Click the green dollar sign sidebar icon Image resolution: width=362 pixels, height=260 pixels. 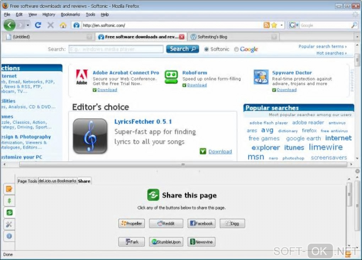pos(9,200)
